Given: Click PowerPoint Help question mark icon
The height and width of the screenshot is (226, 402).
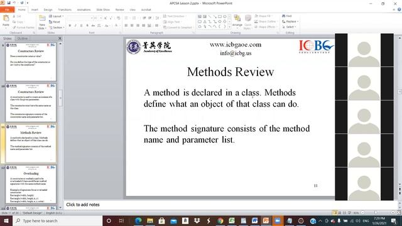Looking at the screenshot, I should coord(399,9).
